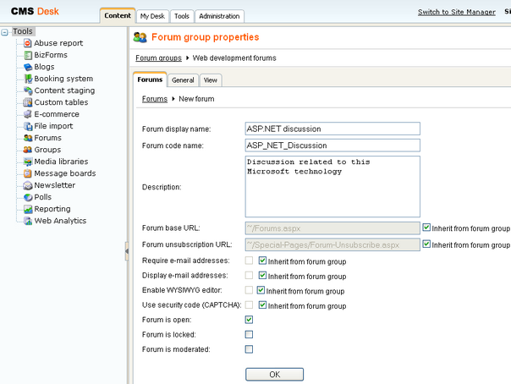The image size is (511, 384).
Task: Click the BizForms icon in sidebar
Action: pos(28,55)
